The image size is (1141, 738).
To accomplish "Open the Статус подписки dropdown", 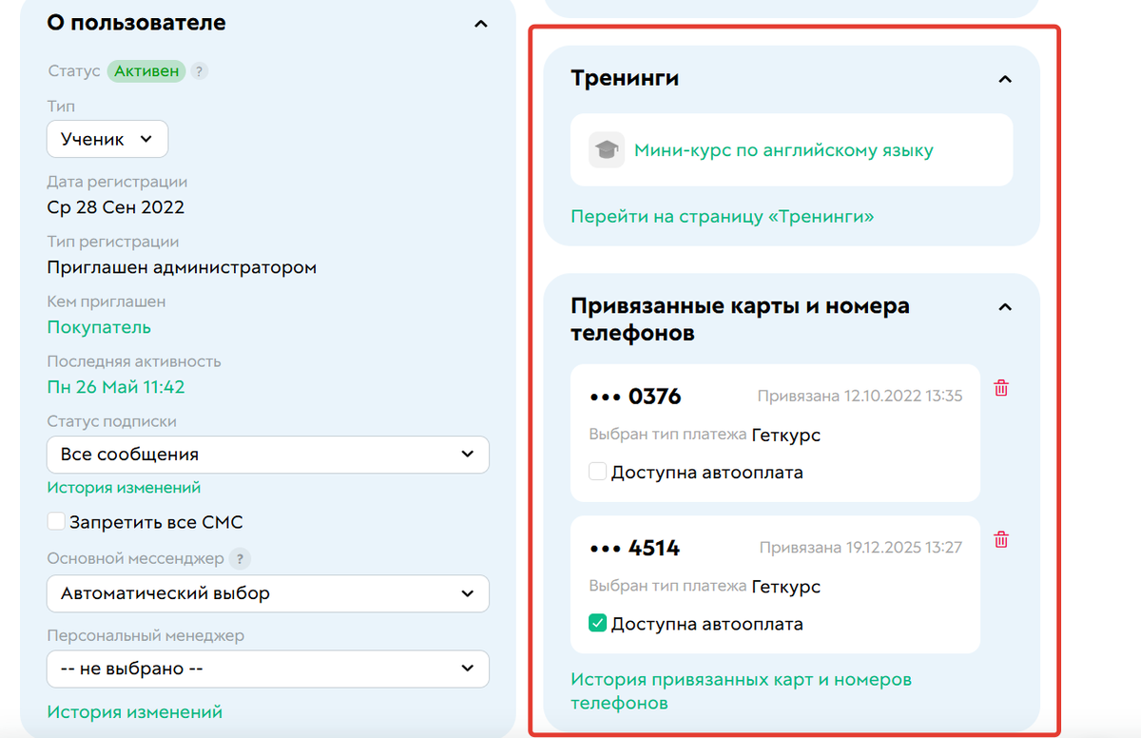I will coord(267,455).
